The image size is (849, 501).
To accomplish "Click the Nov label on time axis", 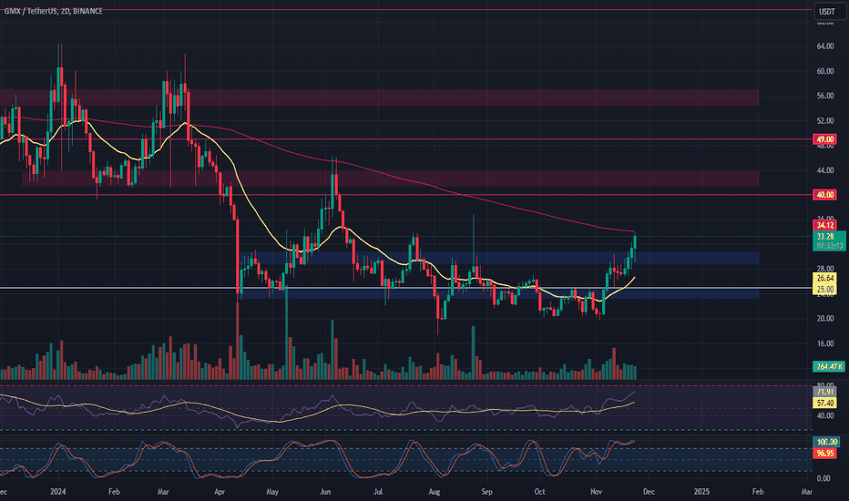I will (596, 492).
